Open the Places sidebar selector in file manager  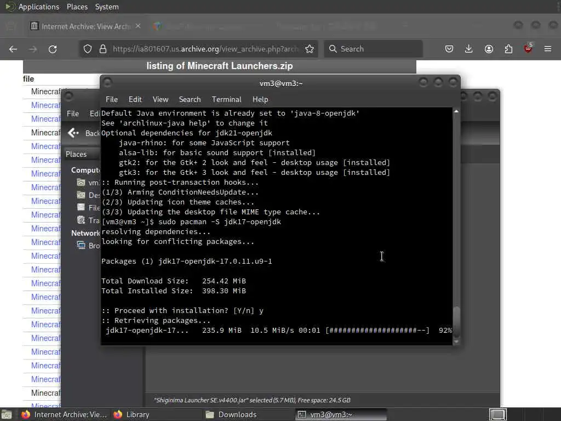coord(82,154)
